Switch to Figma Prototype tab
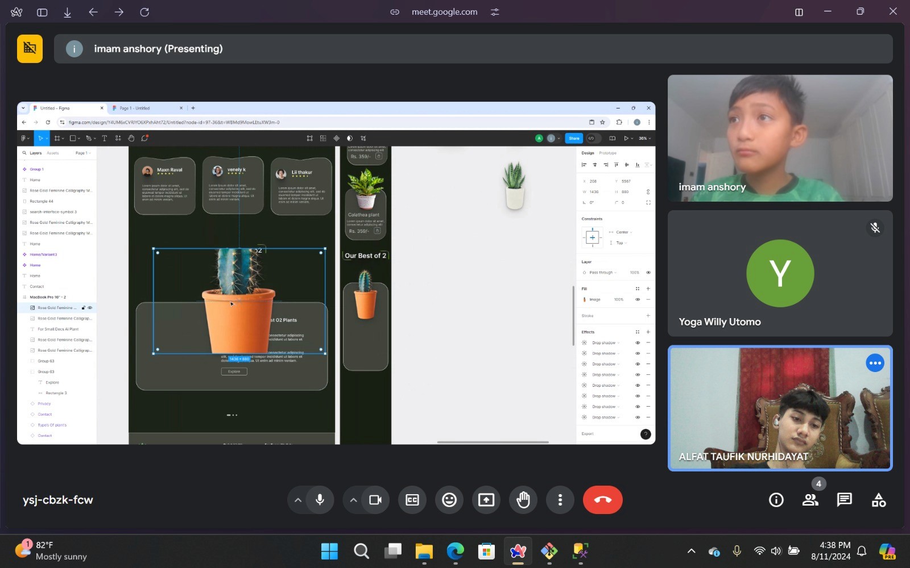The width and height of the screenshot is (910, 568). tap(607, 153)
